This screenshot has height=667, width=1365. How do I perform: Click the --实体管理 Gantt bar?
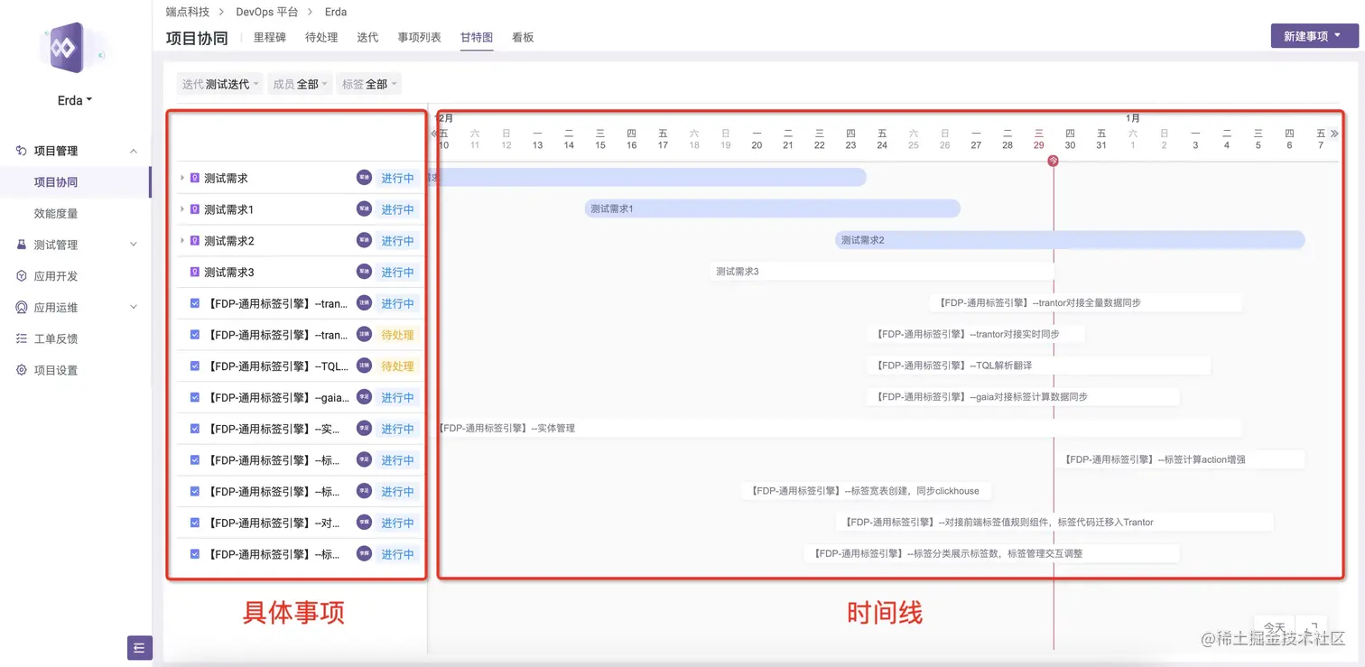tap(840, 428)
